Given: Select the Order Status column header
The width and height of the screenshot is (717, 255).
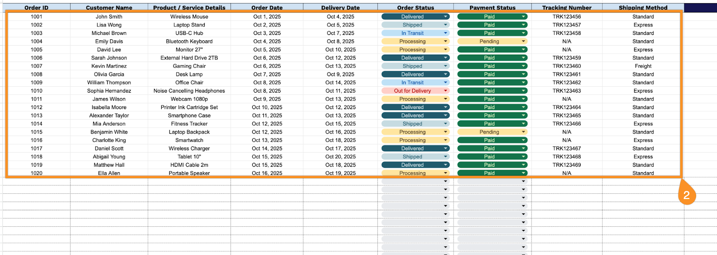Looking at the screenshot, I should pyautogui.click(x=415, y=8).
